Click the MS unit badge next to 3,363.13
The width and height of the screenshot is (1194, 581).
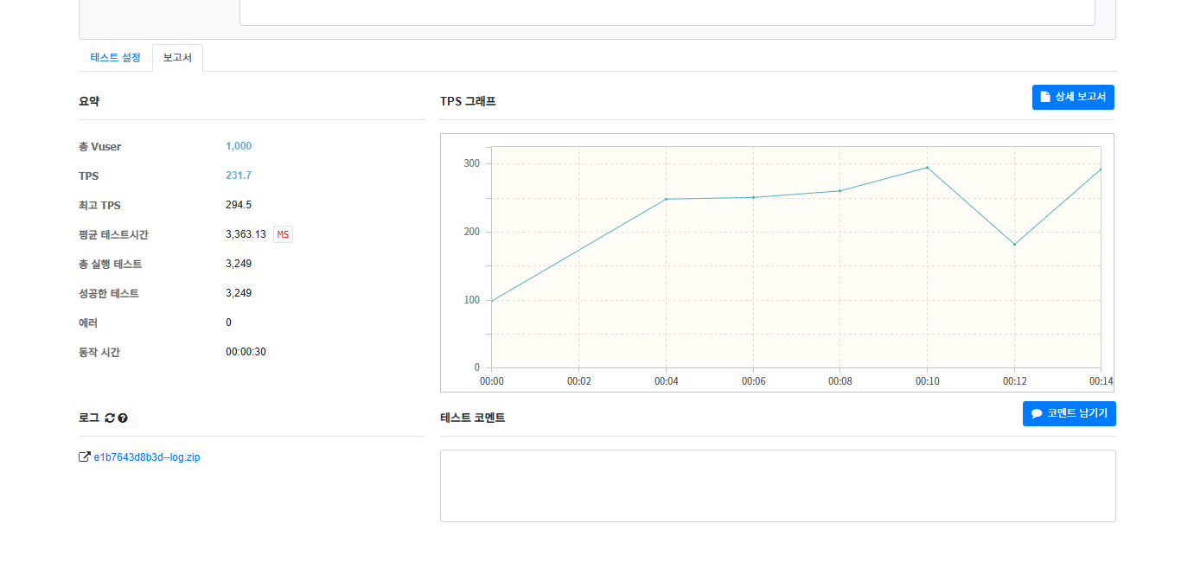[283, 234]
